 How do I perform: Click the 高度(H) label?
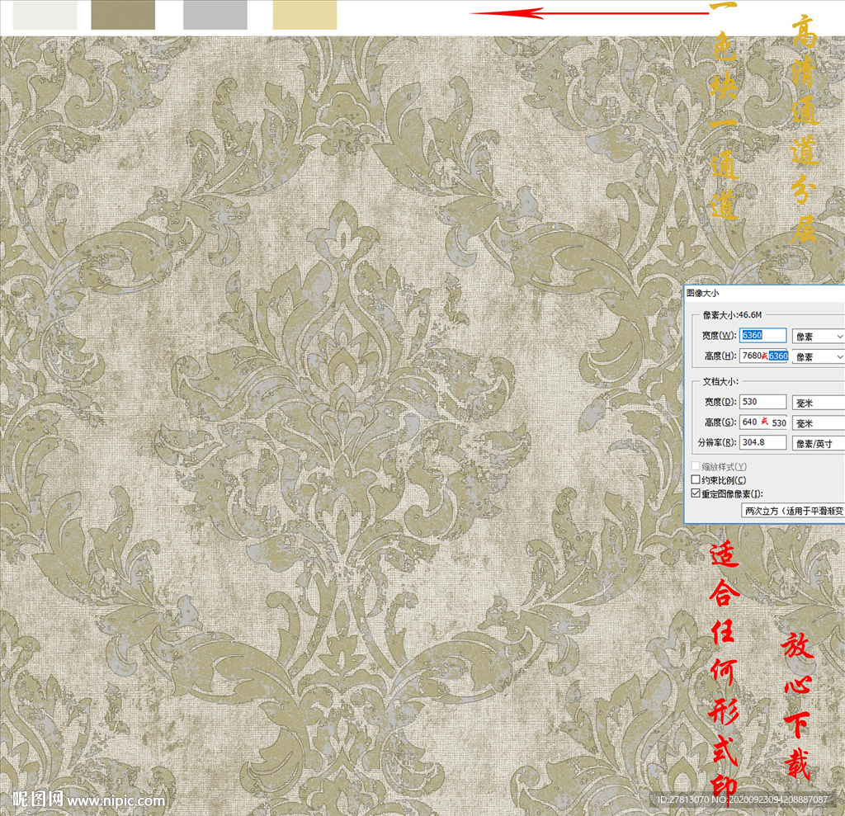720,356
